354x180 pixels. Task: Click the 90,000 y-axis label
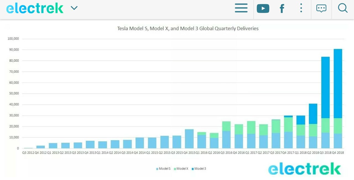coord(14,50)
